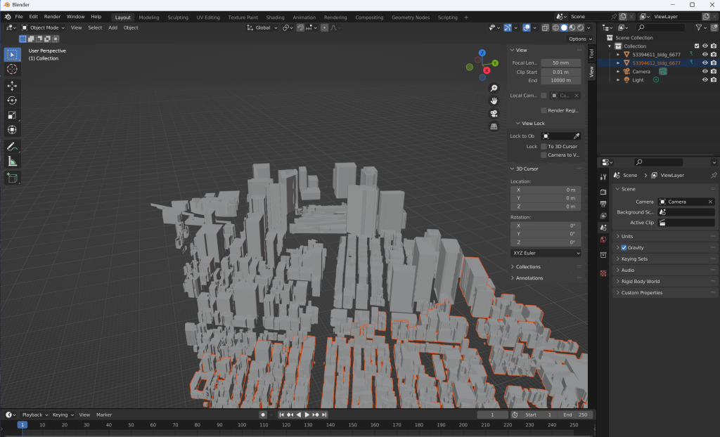Select the Move tool in toolbar
720x437 pixels.
coord(12,85)
